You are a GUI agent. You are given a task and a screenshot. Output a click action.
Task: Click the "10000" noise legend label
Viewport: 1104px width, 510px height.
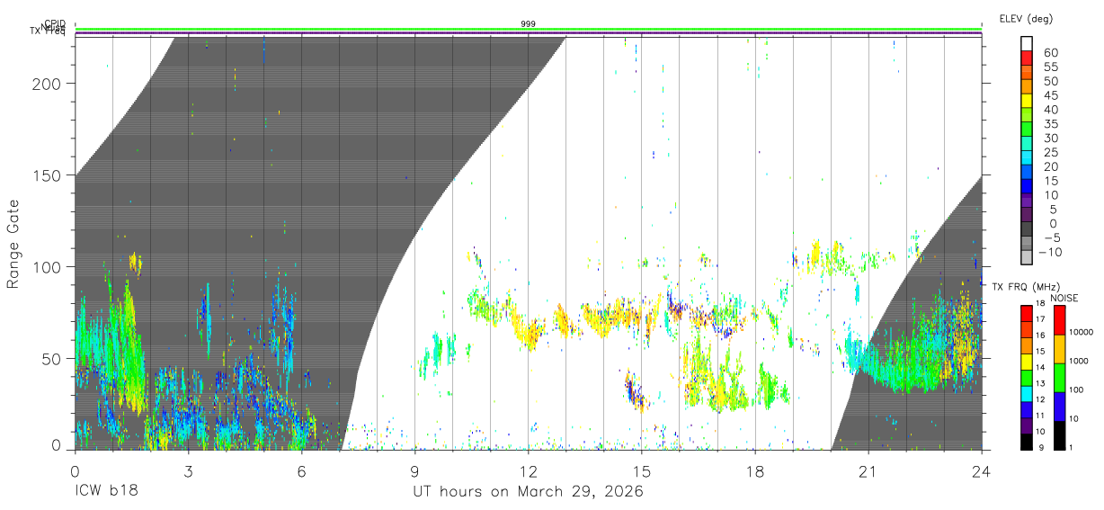[x=1081, y=332]
